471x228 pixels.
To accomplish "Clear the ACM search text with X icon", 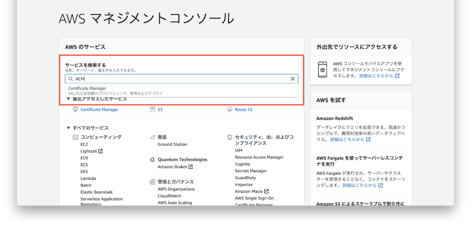I will (293, 79).
